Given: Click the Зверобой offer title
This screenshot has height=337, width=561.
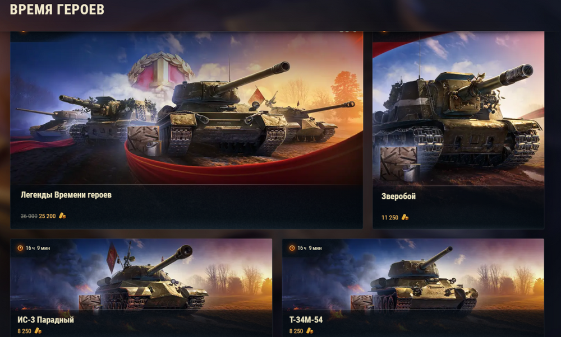Looking at the screenshot, I should point(398,196).
